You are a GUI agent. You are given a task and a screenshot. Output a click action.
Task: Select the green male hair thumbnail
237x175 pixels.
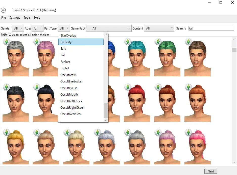click(x=167, y=57)
